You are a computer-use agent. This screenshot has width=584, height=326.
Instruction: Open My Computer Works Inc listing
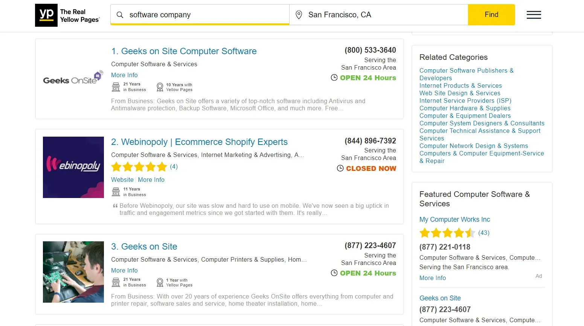pyautogui.click(x=454, y=219)
